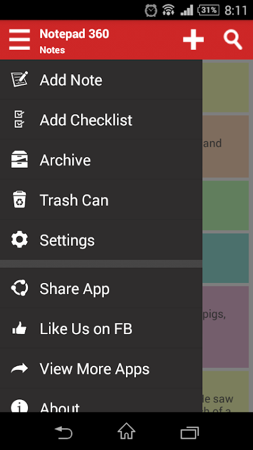
Task: Tap the Add Checklist checkboxes icon
Action: pos(20,119)
